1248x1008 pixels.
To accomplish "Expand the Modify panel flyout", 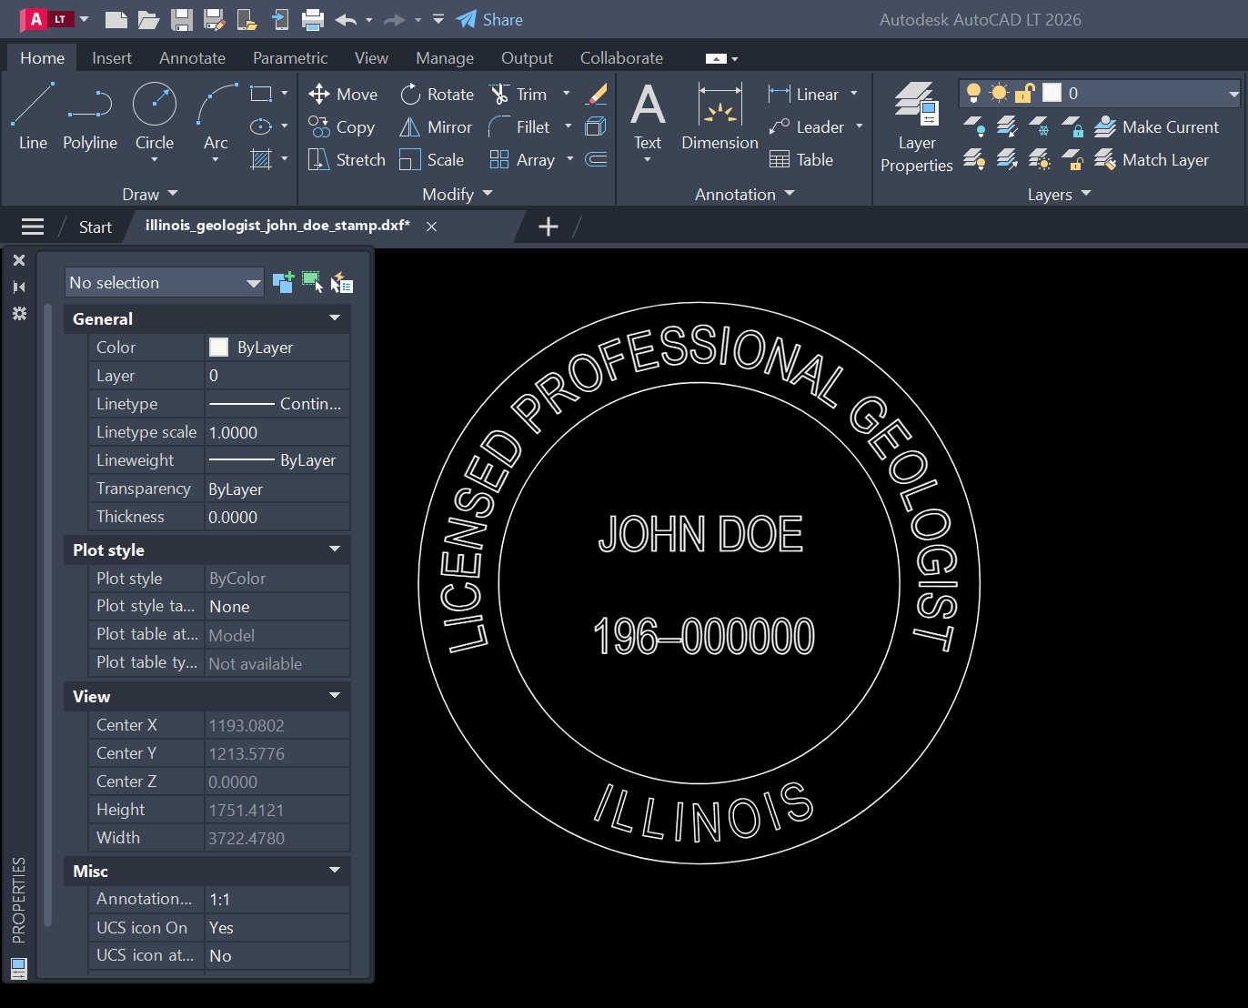I will (x=458, y=194).
